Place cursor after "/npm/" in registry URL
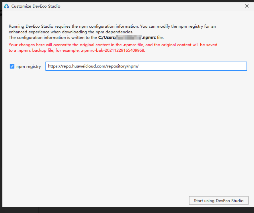 coord(139,66)
